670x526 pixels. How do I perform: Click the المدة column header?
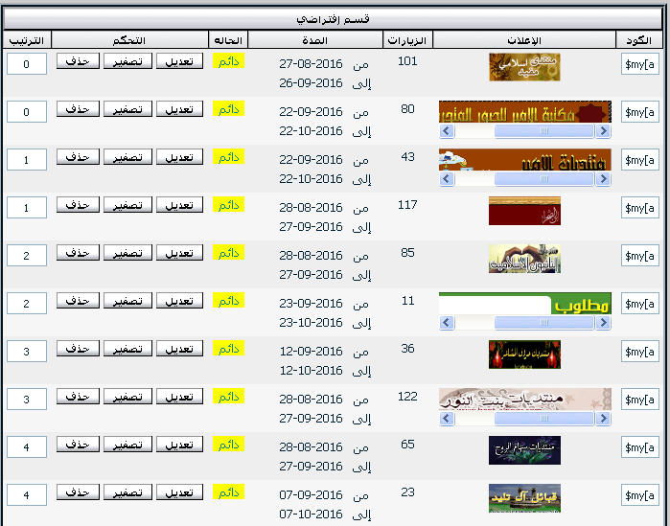pyautogui.click(x=315, y=40)
